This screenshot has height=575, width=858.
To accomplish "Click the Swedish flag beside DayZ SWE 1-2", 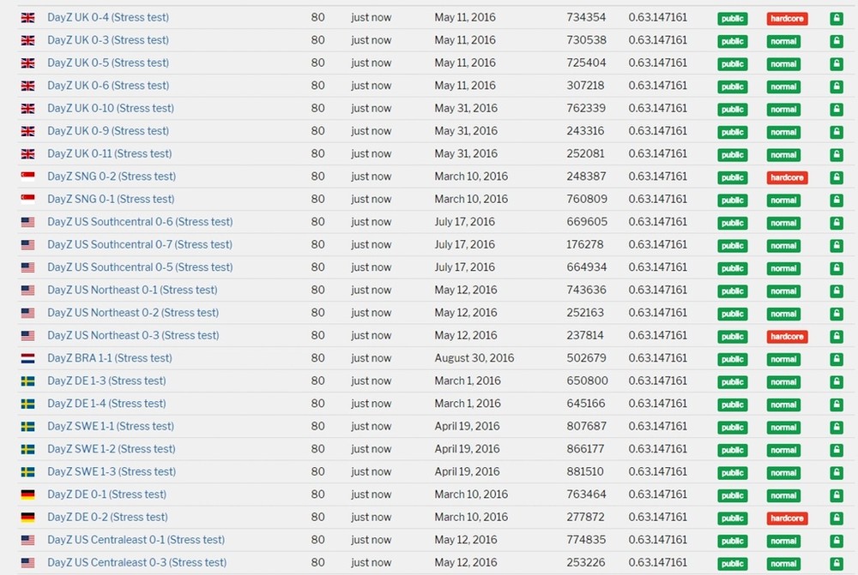I will pyautogui.click(x=27, y=449).
